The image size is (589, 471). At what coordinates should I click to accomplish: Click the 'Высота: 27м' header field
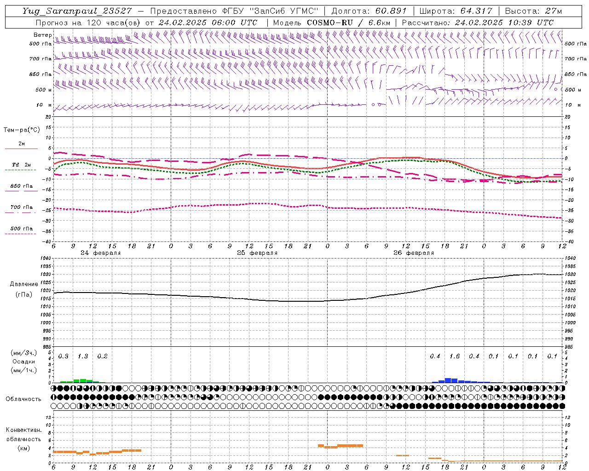pos(533,11)
